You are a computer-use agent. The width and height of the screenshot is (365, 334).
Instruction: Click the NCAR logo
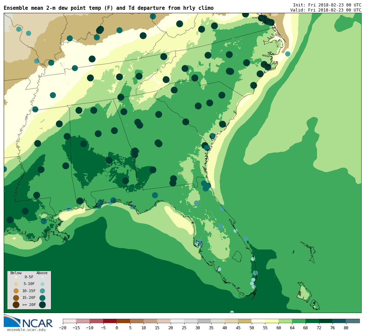click(x=28, y=321)
